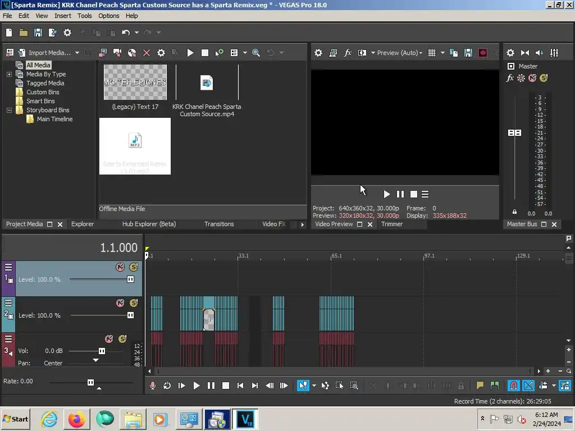Open Firefox from the taskbar

click(76, 419)
